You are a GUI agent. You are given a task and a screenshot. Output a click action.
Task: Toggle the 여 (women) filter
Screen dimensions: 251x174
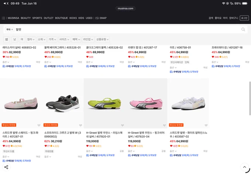coord(22,39)
